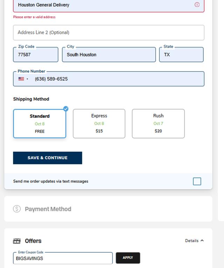Edit the Enter Coupon Code field
224x268 pixels.
(x=63, y=259)
